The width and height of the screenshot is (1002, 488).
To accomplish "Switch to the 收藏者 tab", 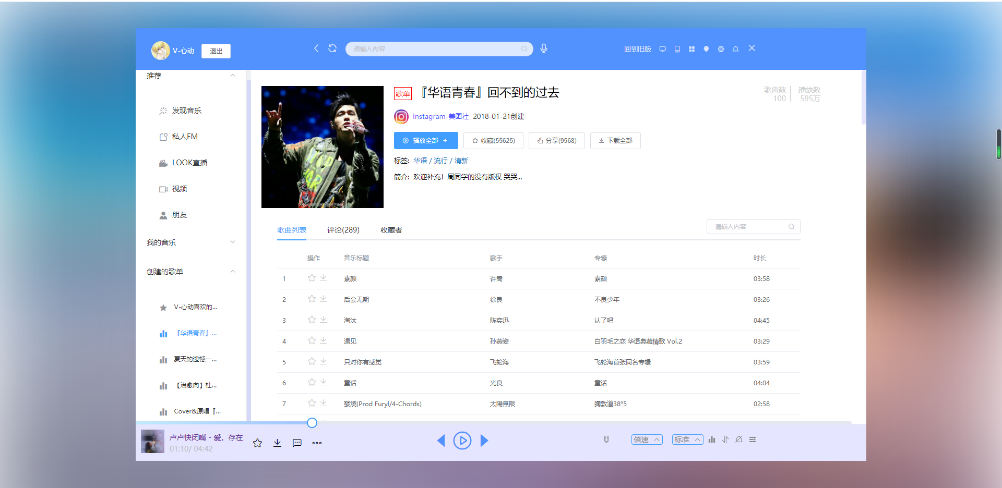I will [391, 230].
